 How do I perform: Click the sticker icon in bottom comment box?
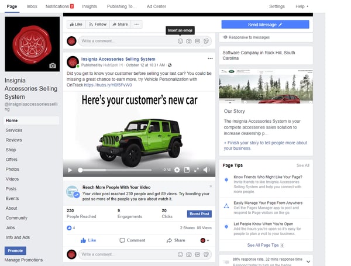coord(206,254)
